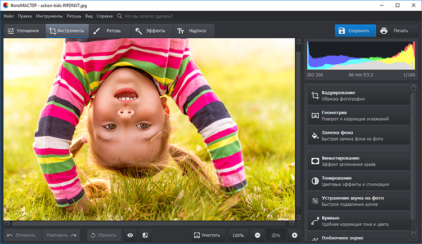Click the Уместить fit-to-screen button
The width and height of the screenshot is (422, 244).
[x=207, y=235]
